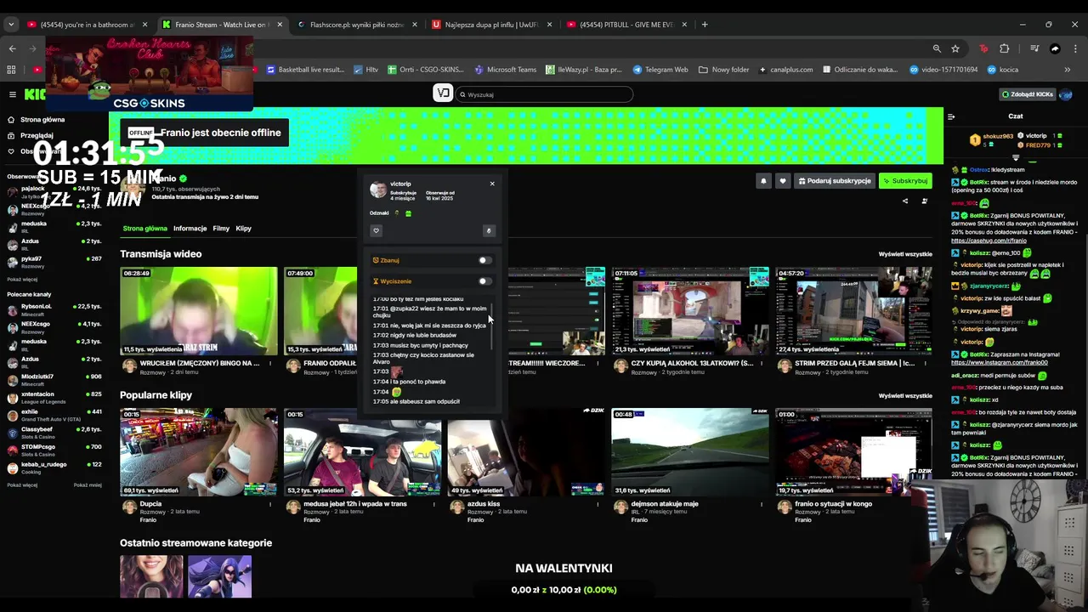Open Telegram Web bookmark
The image size is (1088, 612).
pyautogui.click(x=660, y=70)
